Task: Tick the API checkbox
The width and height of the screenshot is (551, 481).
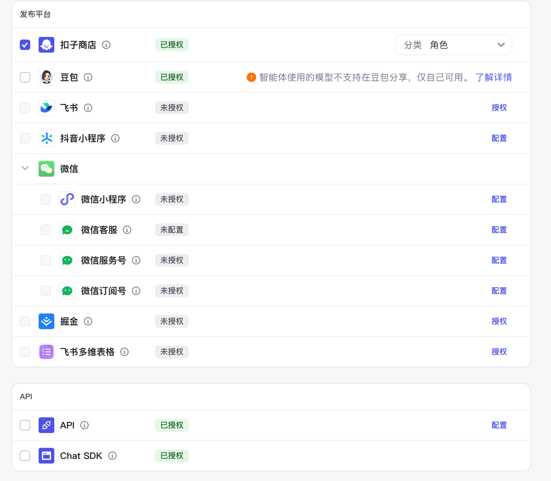Action: pyautogui.click(x=25, y=425)
